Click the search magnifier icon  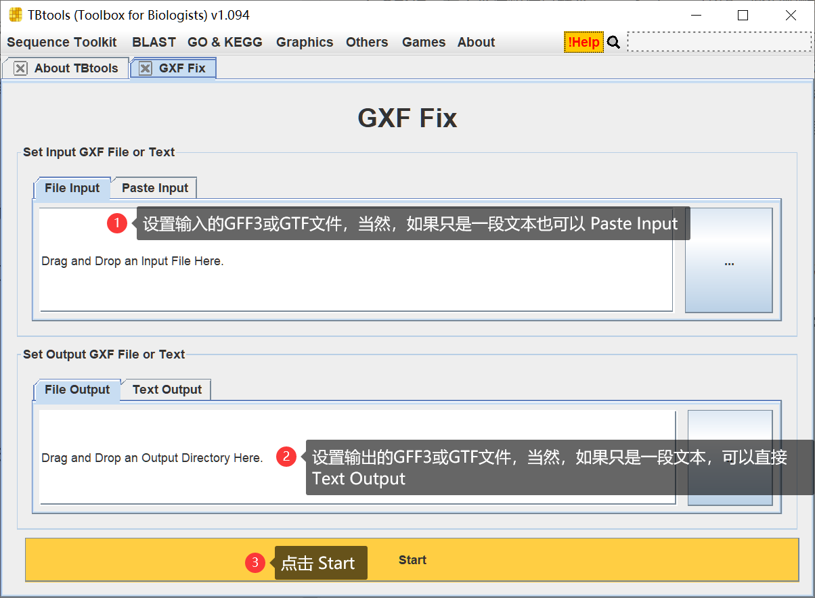(613, 41)
